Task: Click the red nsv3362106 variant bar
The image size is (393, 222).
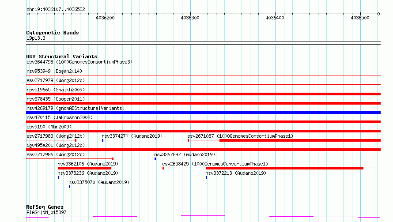Action: tap(84, 168)
